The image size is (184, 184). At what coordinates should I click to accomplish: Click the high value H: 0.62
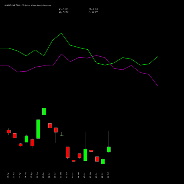[93, 10]
